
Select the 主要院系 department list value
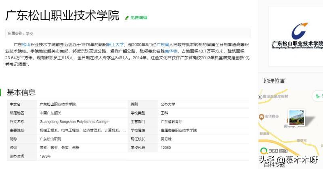(83, 130)
